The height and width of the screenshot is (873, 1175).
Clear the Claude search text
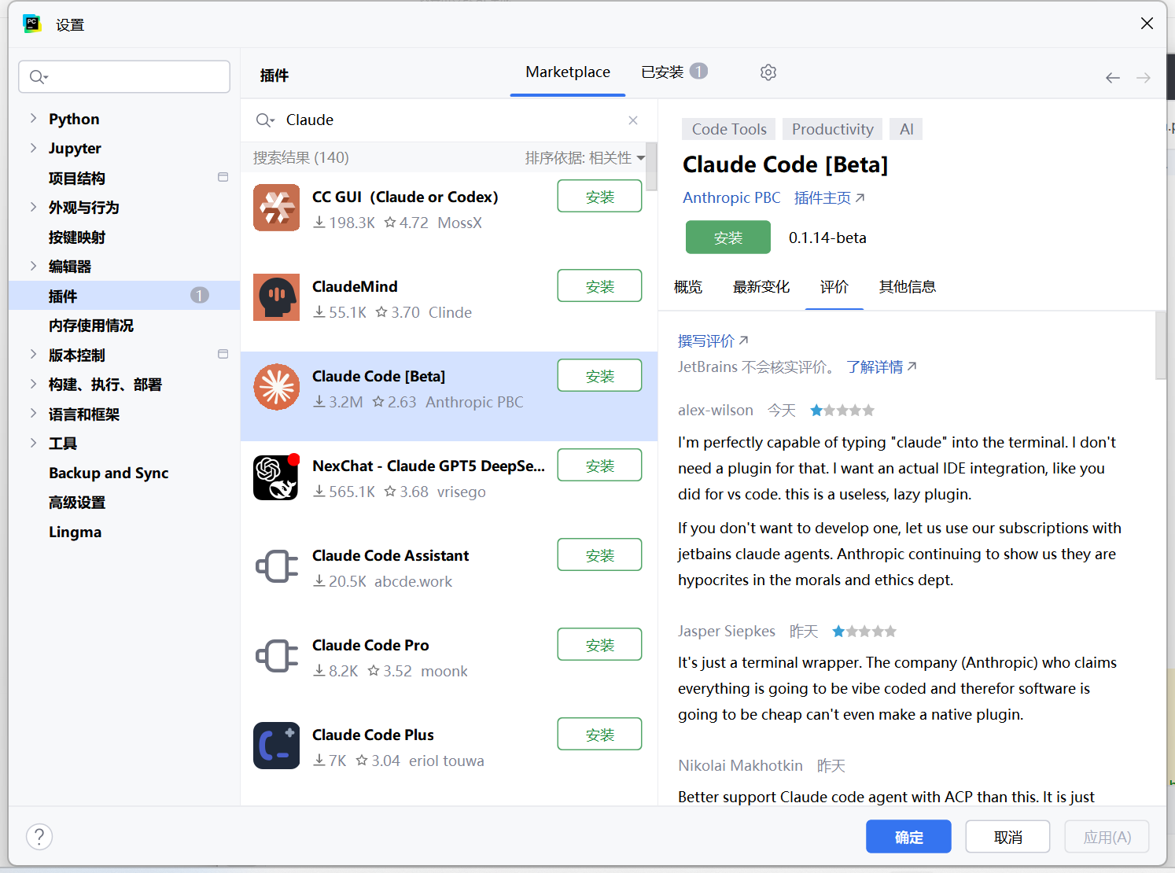pos(633,120)
